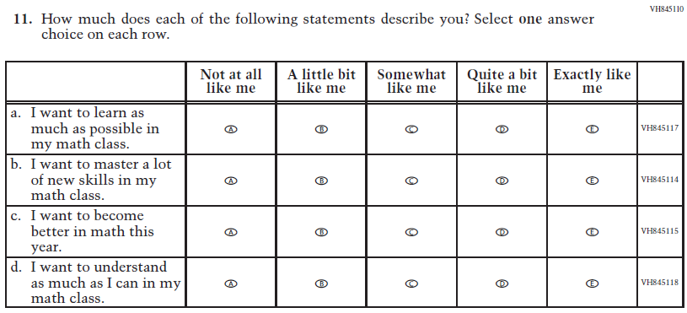Click the 'Exactly like me' column header
Screen dimensions: 687x313
click(x=592, y=81)
